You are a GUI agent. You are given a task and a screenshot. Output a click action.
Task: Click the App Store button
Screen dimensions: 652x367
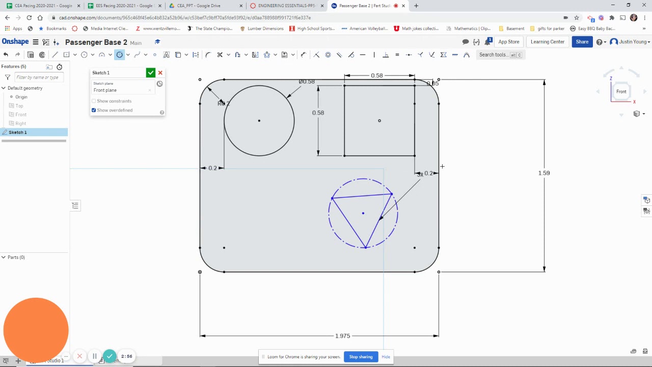click(509, 42)
